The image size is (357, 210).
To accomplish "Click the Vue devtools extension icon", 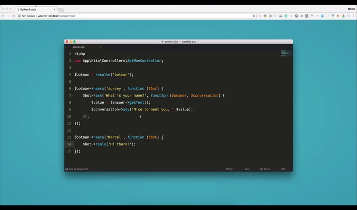I will [333, 16].
